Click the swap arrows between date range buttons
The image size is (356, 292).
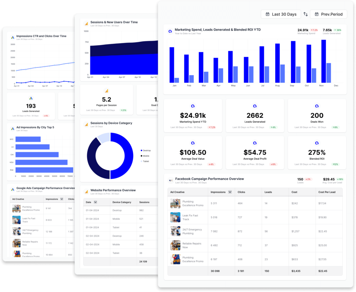point(306,14)
